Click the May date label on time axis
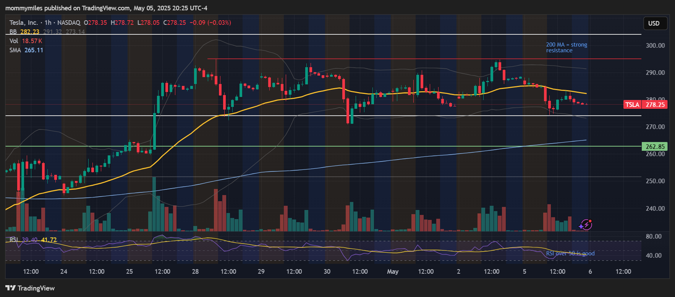Screen dimensions: 675x297 (x=393, y=271)
